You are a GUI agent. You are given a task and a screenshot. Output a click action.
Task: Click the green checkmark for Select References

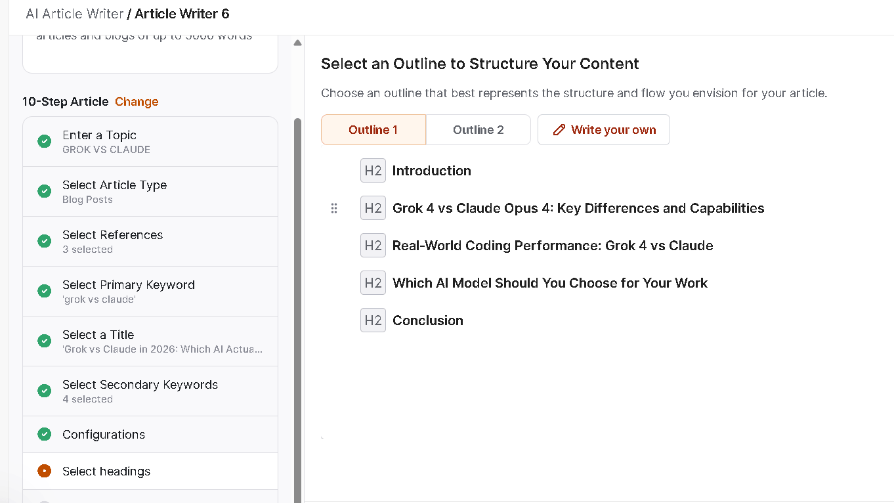(44, 241)
